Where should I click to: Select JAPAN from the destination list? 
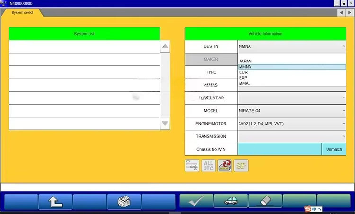292,61
